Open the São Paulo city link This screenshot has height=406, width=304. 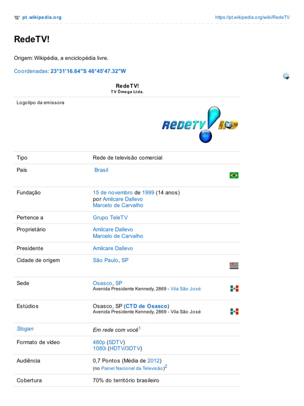coord(105,260)
